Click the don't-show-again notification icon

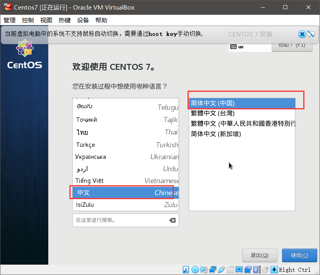[311, 34]
